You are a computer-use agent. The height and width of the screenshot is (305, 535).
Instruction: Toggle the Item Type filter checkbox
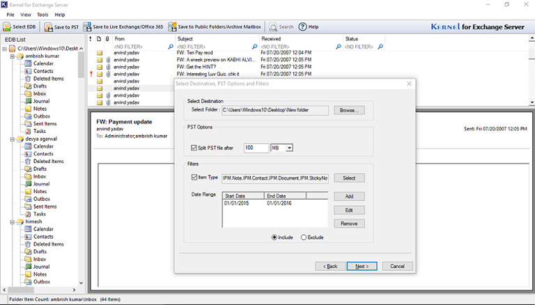tap(194, 178)
